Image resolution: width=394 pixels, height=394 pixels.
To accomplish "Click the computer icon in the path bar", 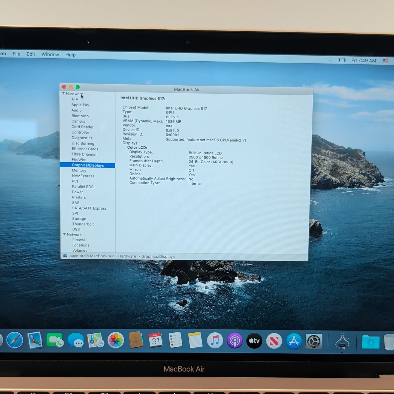I will tap(65, 256).
